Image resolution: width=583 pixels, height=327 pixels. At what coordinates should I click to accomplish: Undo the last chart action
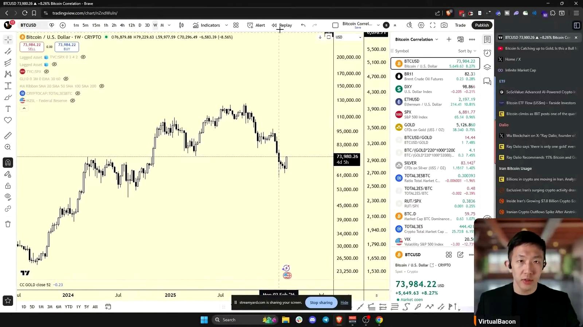(x=303, y=25)
